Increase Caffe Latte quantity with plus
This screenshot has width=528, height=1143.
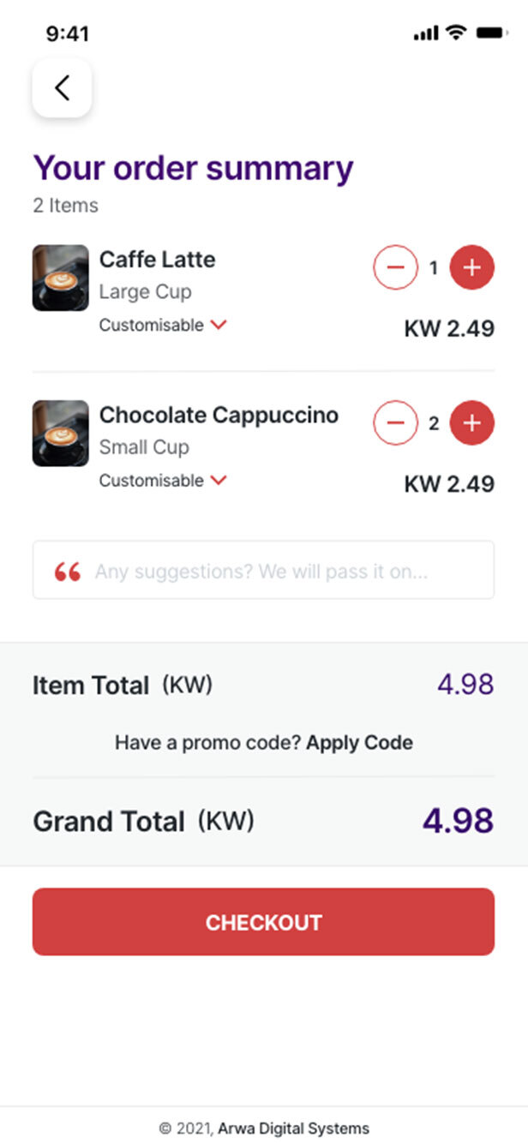click(x=471, y=268)
